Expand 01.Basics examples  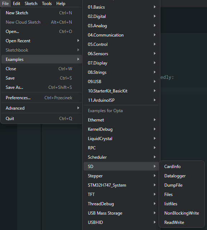[121, 7]
